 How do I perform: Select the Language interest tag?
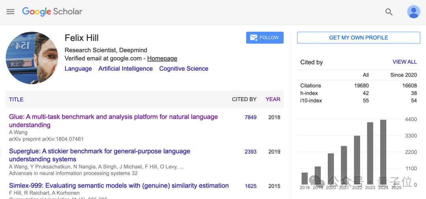(78, 69)
